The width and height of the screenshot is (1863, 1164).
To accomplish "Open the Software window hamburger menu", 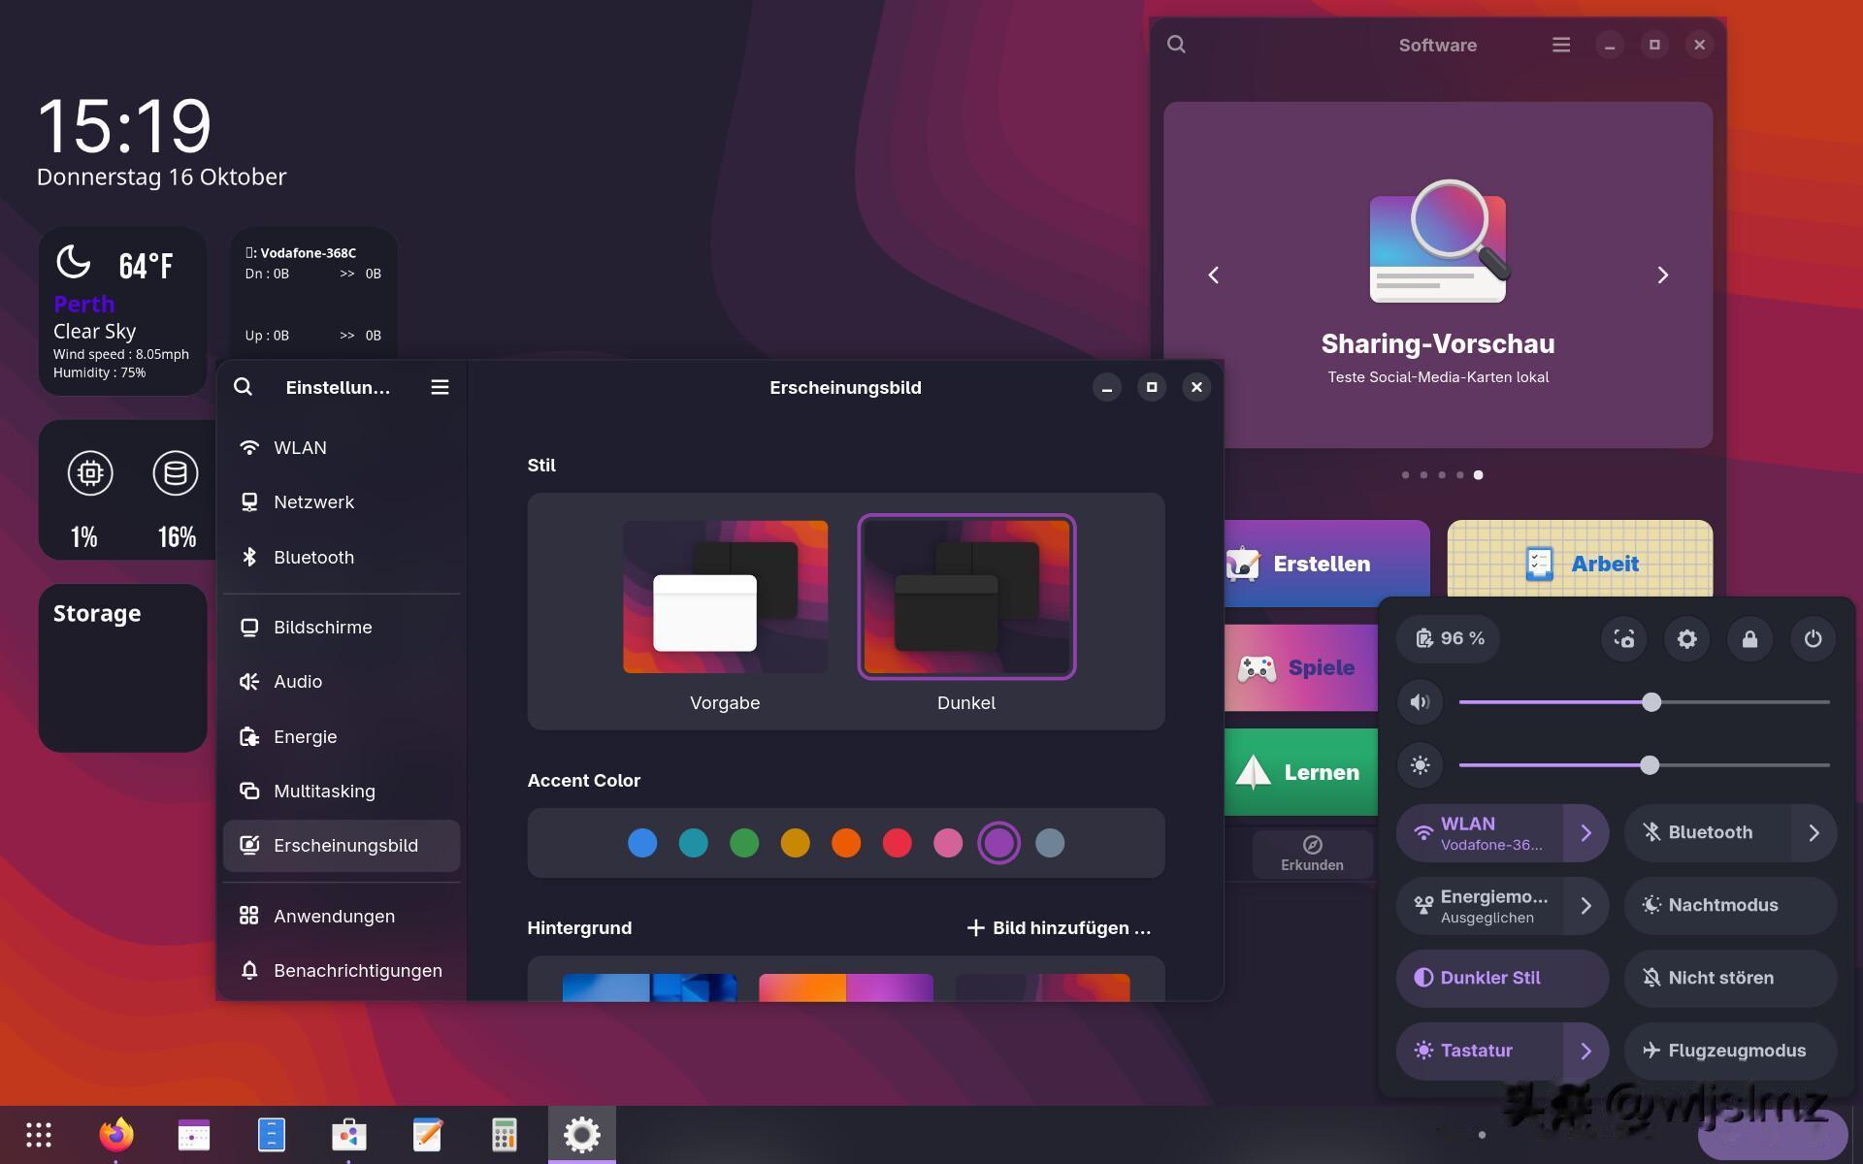I will click(1560, 45).
